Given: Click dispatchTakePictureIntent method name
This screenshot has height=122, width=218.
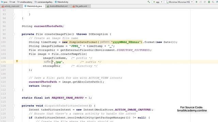Looking at the screenshot, I should (66, 105).
